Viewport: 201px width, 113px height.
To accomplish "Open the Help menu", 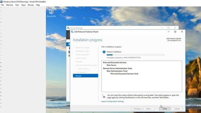I will [38, 5].
